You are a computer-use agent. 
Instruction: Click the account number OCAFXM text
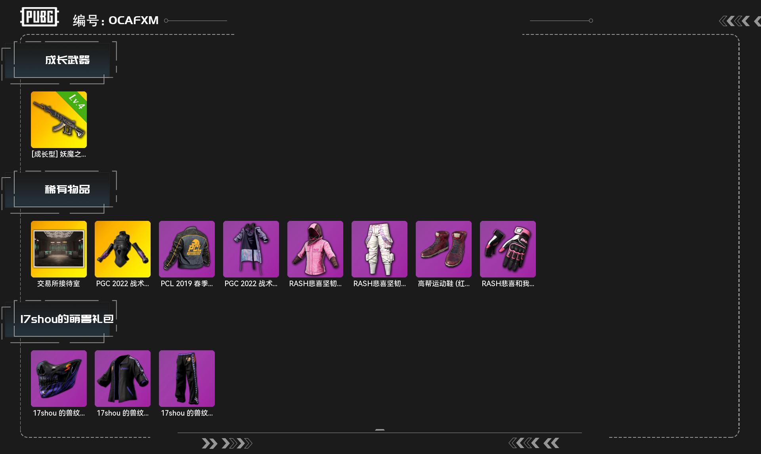[134, 20]
